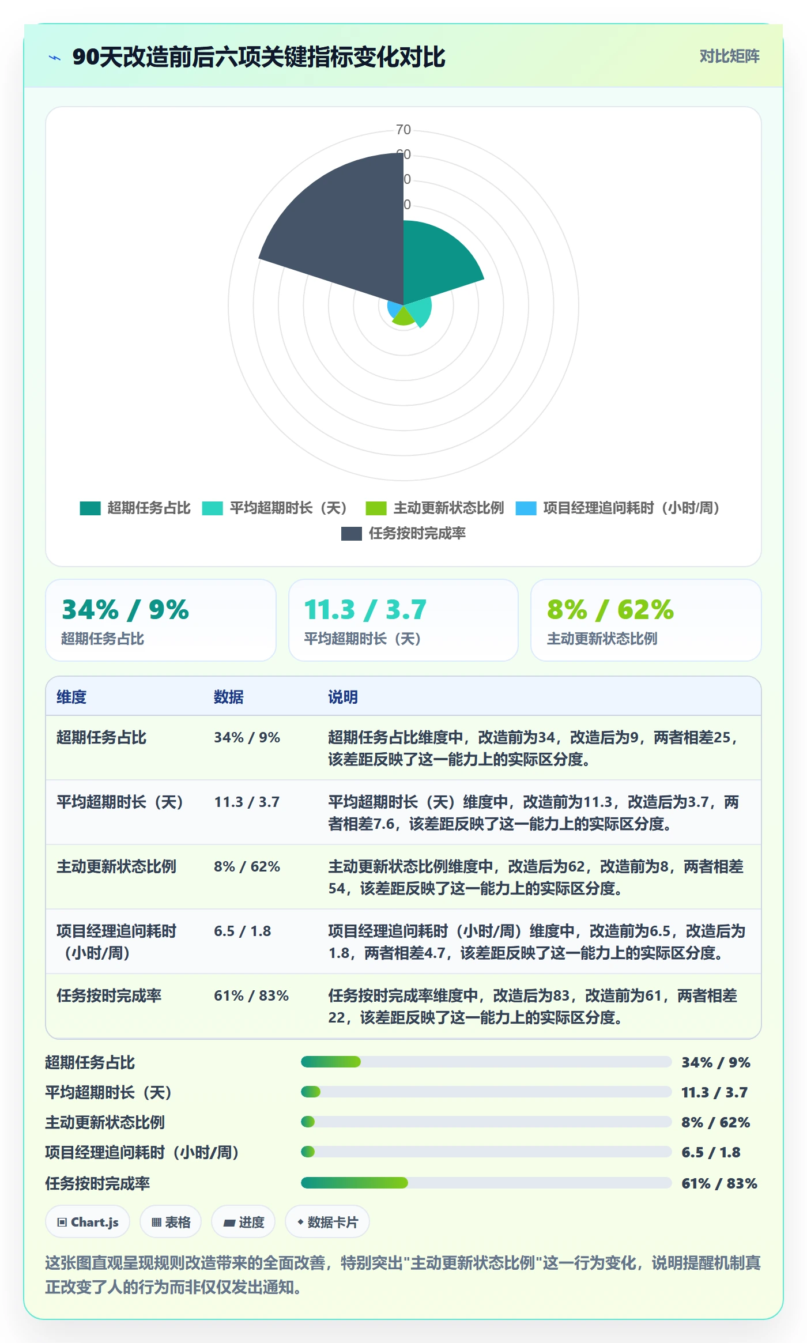This screenshot has width=807, height=1343.
Task: Click the 进度 tag
Action: click(x=243, y=1222)
